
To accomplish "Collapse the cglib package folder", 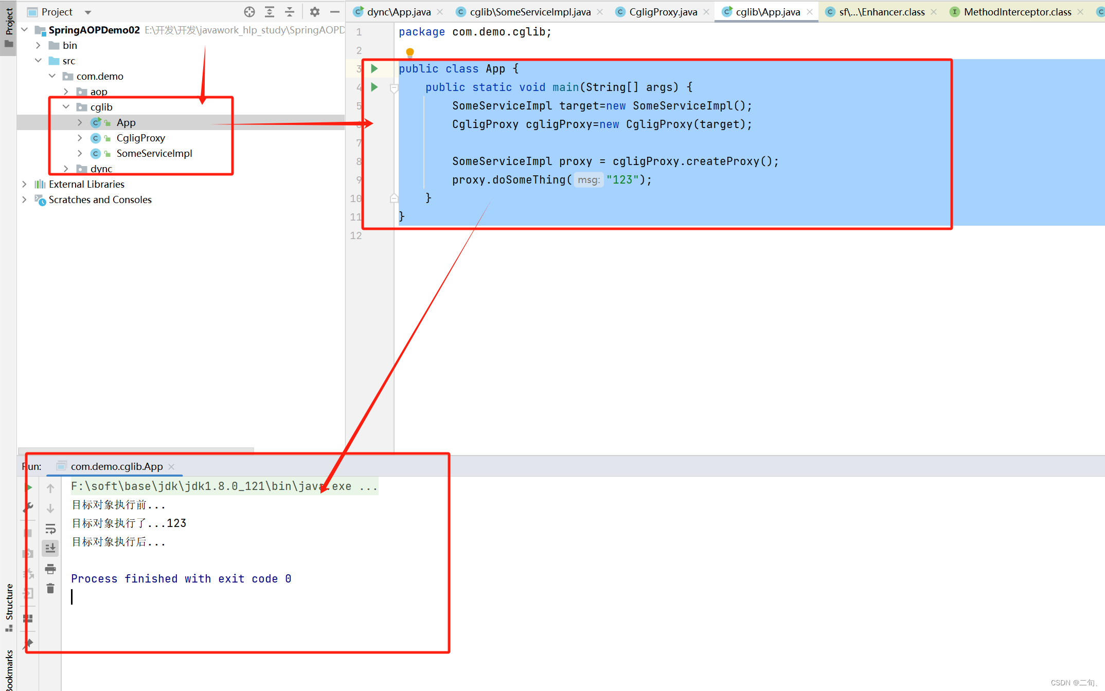I will tap(66, 107).
